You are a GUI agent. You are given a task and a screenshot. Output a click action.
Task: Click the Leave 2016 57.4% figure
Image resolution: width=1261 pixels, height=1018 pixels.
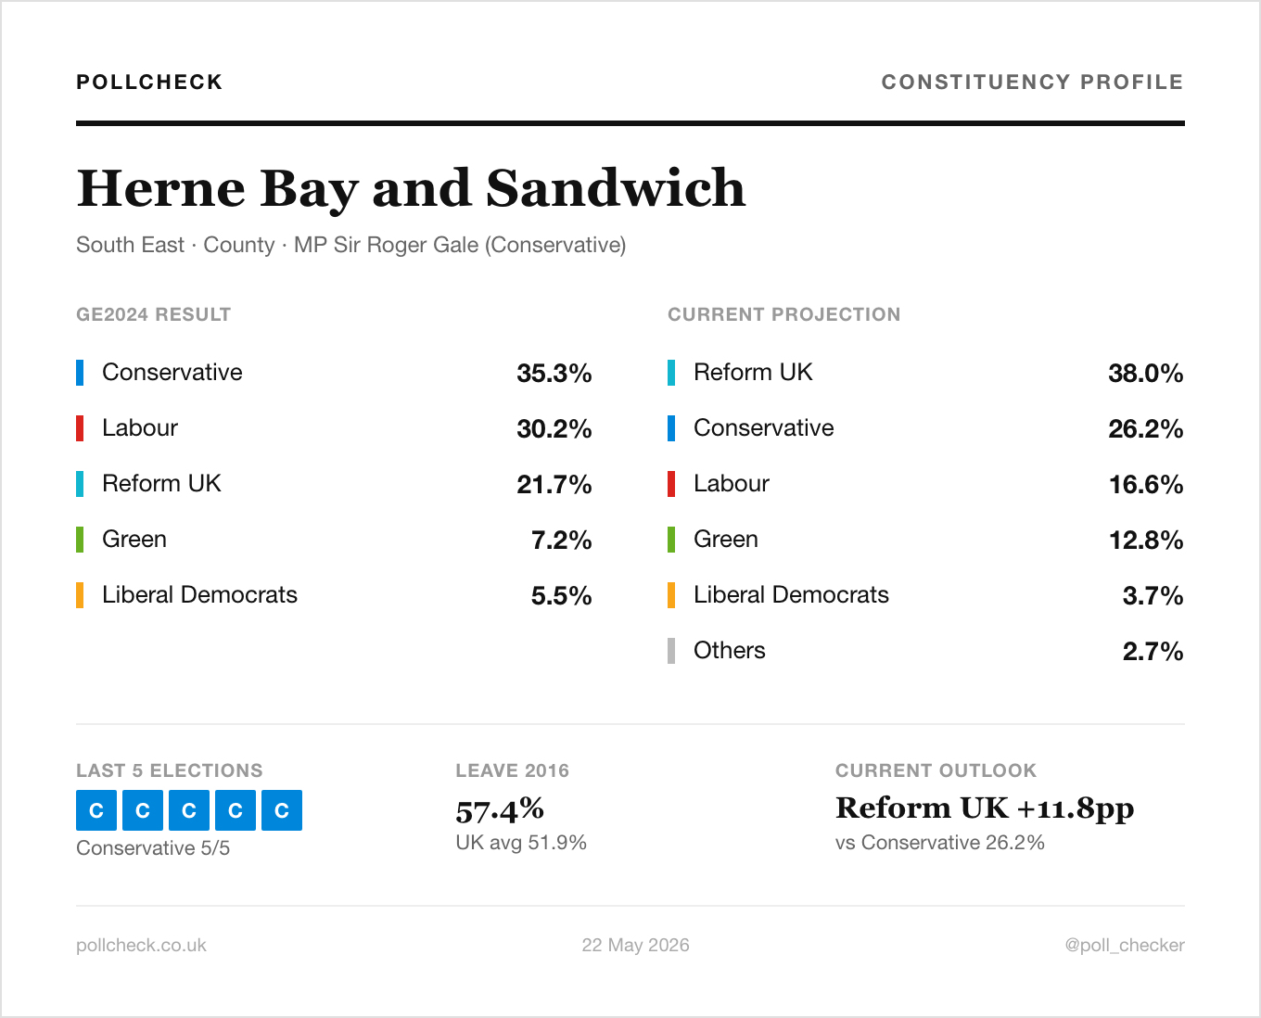tap(500, 809)
